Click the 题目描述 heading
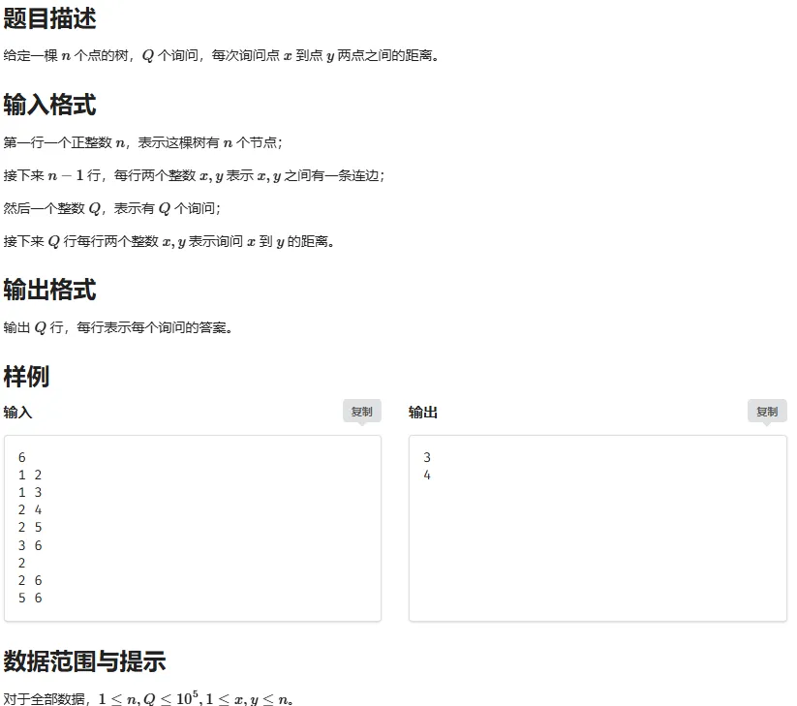The width and height of the screenshot is (797, 706). [49, 18]
